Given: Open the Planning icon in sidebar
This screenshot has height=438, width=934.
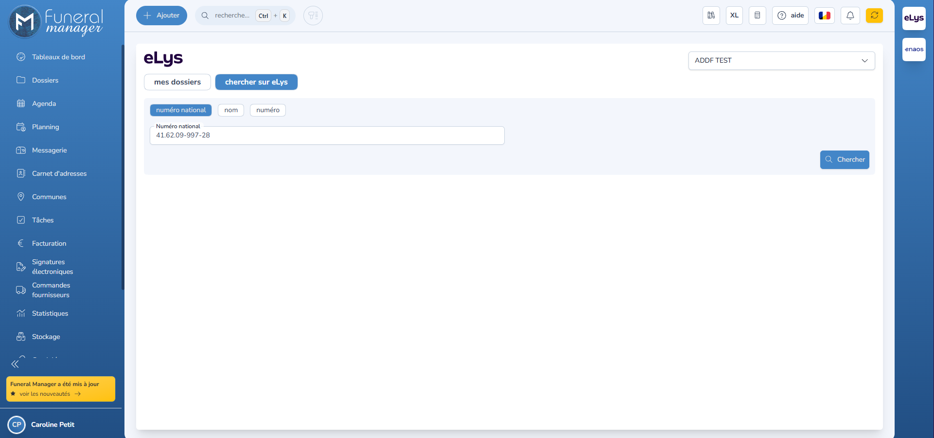Looking at the screenshot, I should pos(21,127).
